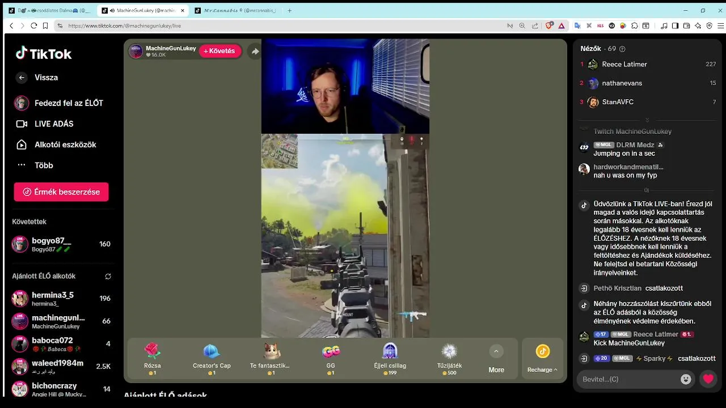The height and width of the screenshot is (408, 726).
Task: Open the emoji picker in chat
Action: pyautogui.click(x=686, y=379)
